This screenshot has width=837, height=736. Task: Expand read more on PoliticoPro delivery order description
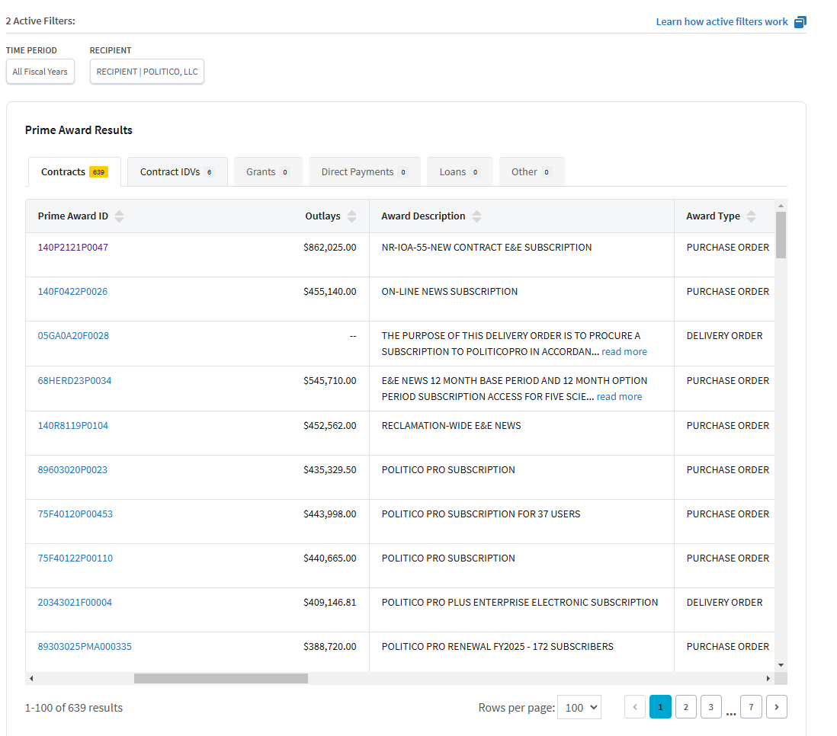[624, 352]
